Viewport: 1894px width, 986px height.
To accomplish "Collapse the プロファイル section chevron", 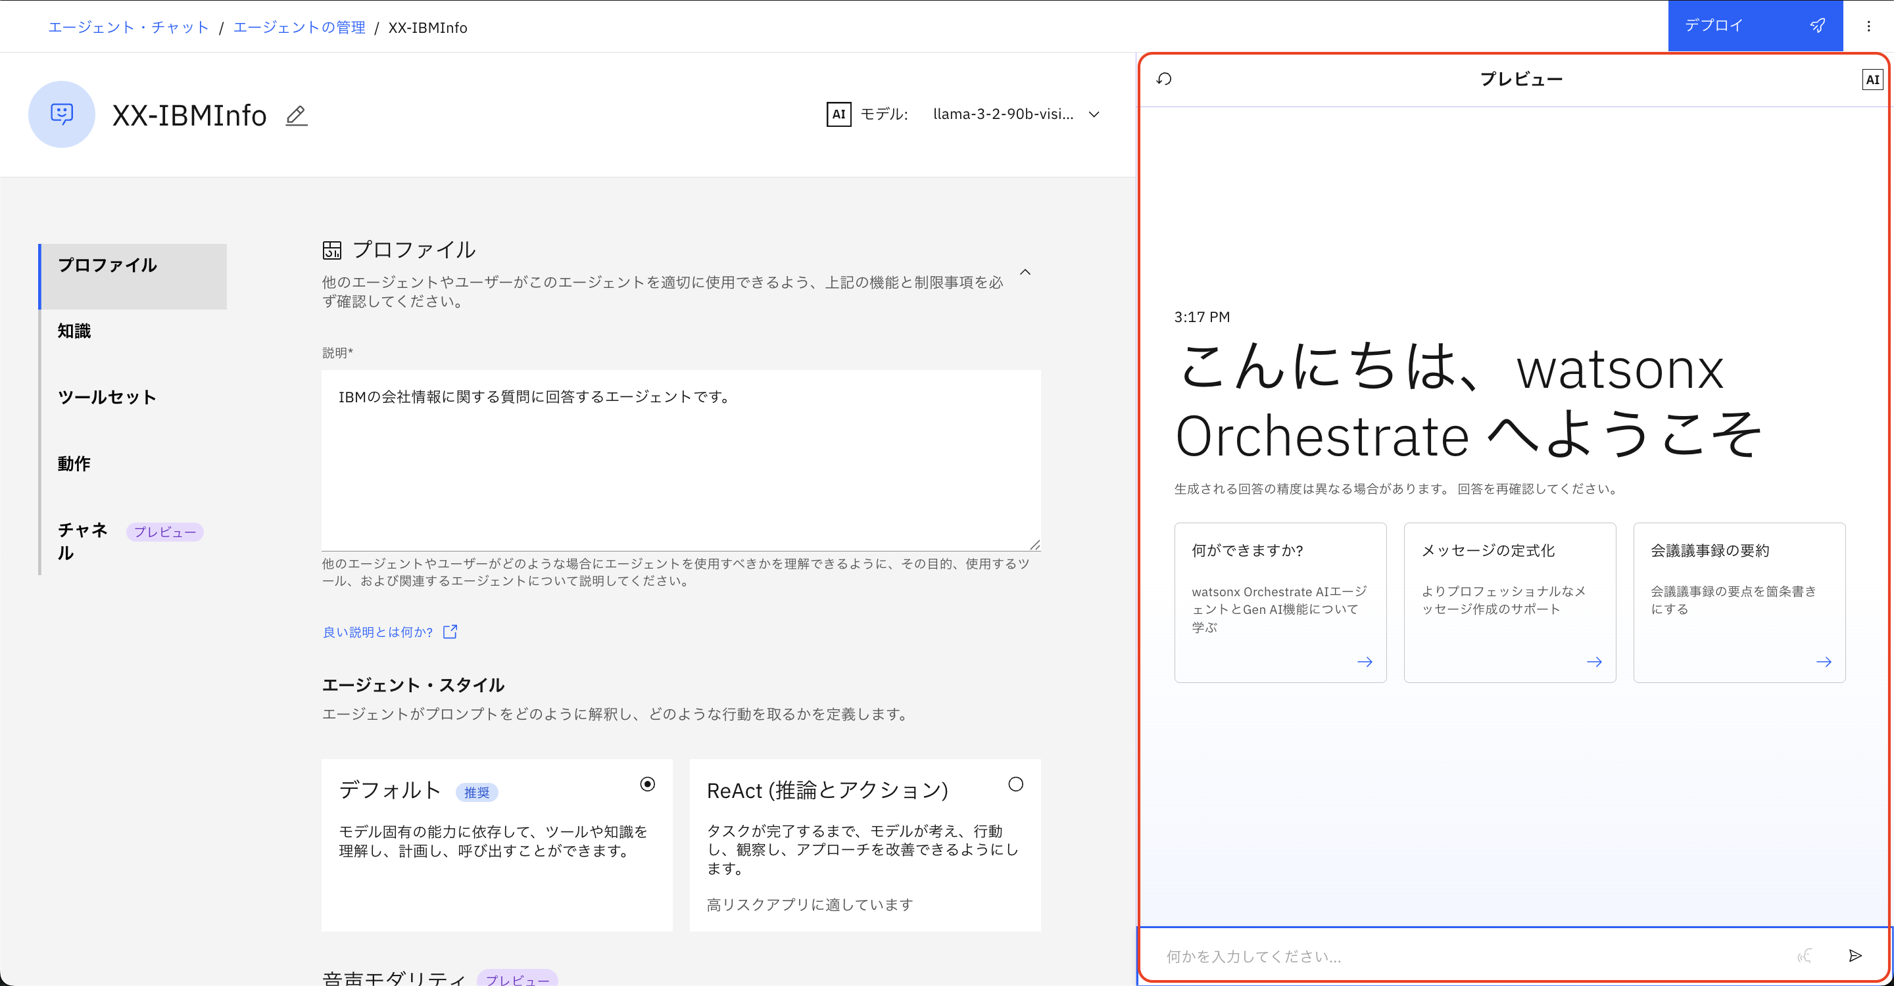I will 1025,272.
